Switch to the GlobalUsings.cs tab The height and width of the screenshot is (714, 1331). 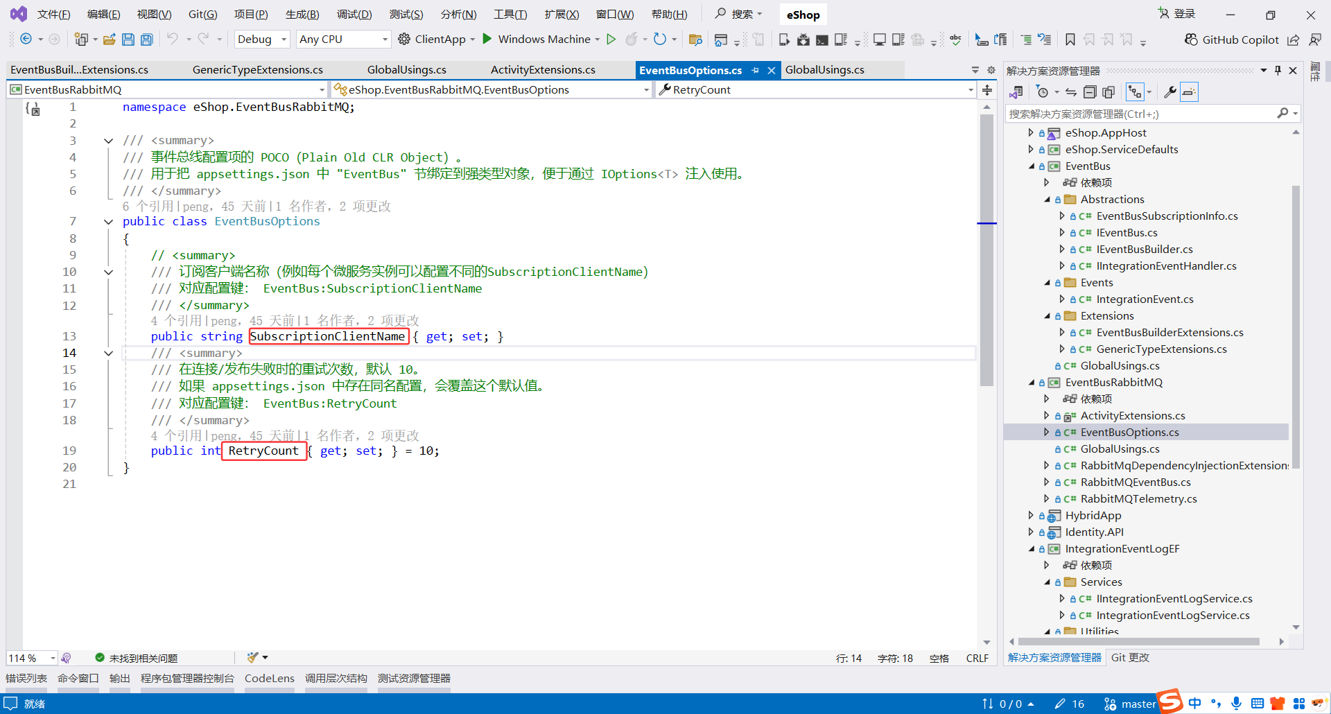[825, 69]
